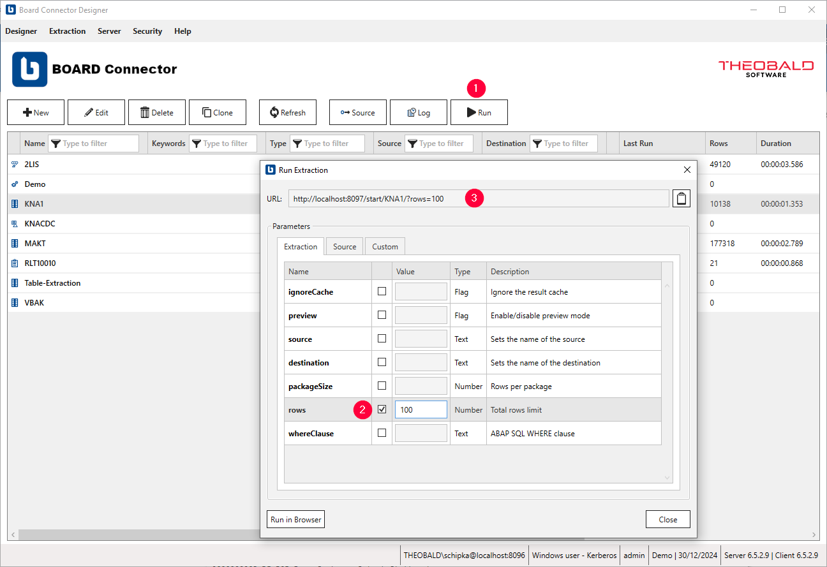
Task: Enable the ignoreCache checkbox
Action: click(382, 291)
